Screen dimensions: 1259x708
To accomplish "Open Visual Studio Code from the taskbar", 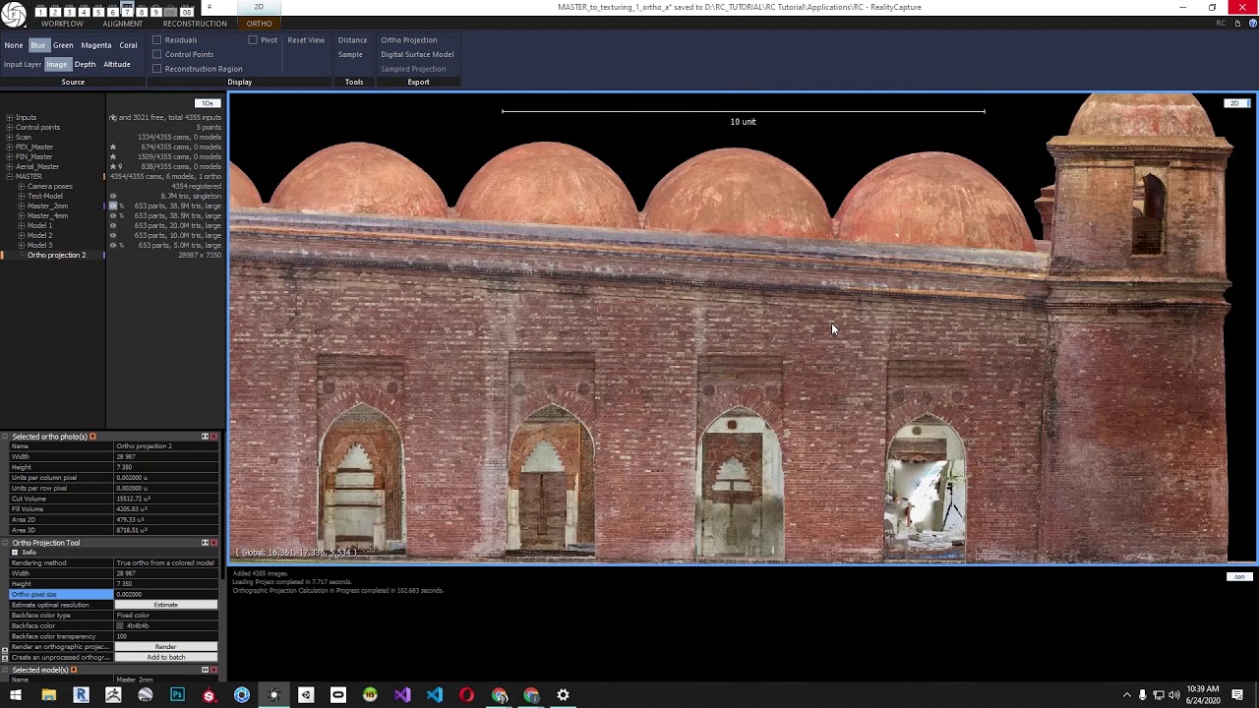I will 435,695.
